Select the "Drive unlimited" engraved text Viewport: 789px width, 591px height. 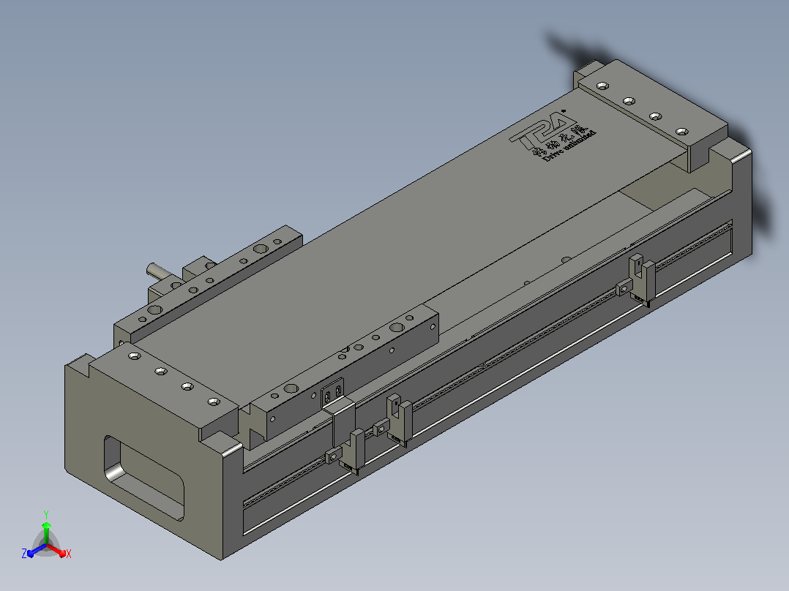pos(569,146)
